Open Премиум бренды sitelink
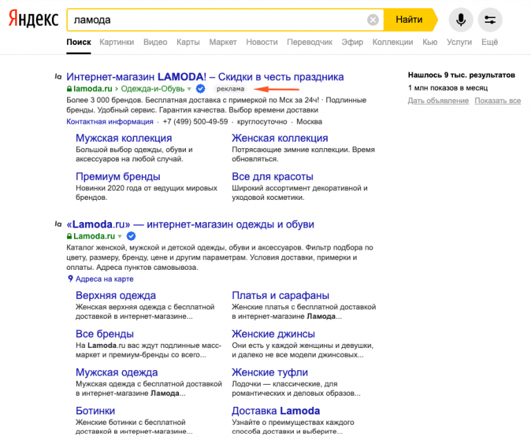531x440 pixels. point(118,176)
